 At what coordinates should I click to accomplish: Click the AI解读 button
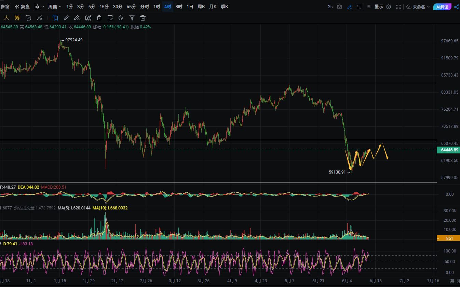point(443,6)
